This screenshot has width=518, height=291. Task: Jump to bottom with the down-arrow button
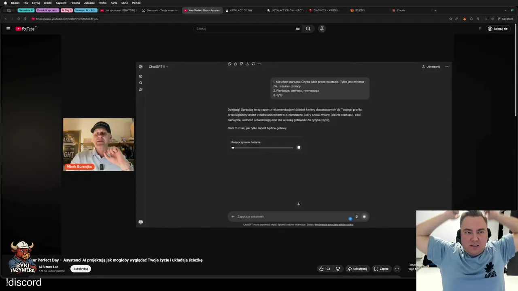pos(299,204)
